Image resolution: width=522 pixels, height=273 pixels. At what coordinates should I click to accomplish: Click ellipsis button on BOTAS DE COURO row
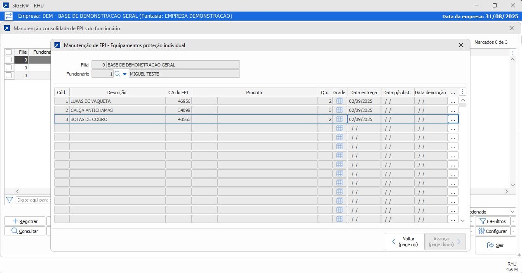[453, 119]
